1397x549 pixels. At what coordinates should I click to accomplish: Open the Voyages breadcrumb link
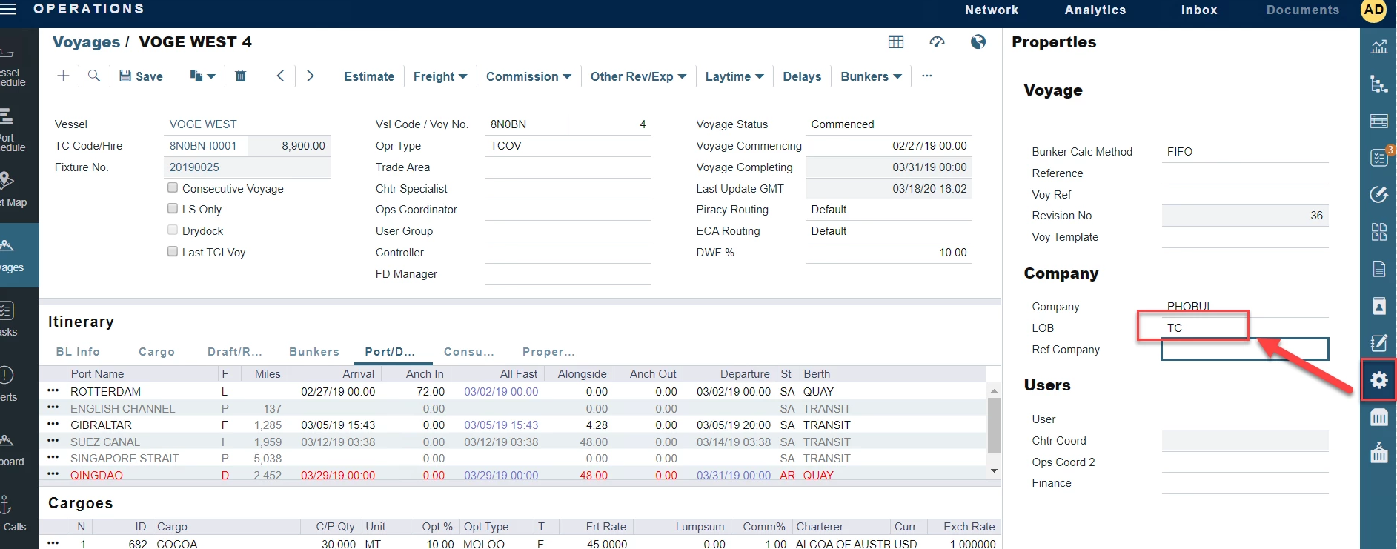coord(86,42)
